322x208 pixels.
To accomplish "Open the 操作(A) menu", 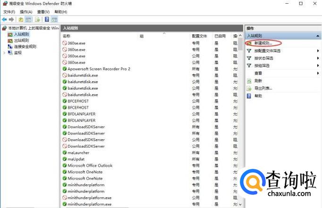I will coord(26,12).
